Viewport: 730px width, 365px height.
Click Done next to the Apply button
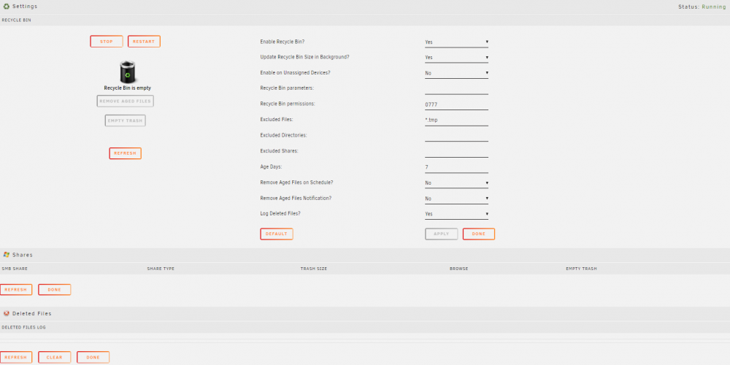[479, 234]
